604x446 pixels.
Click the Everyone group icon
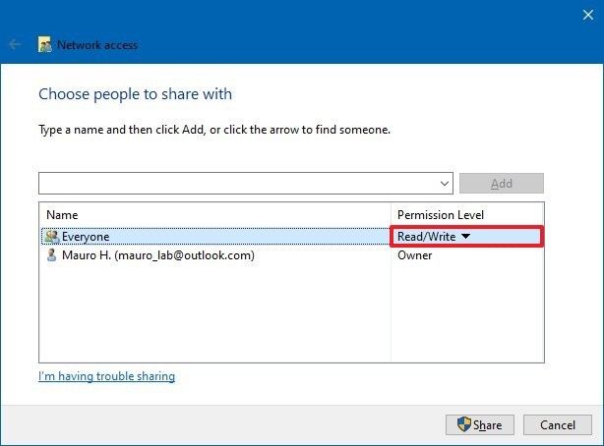point(52,237)
